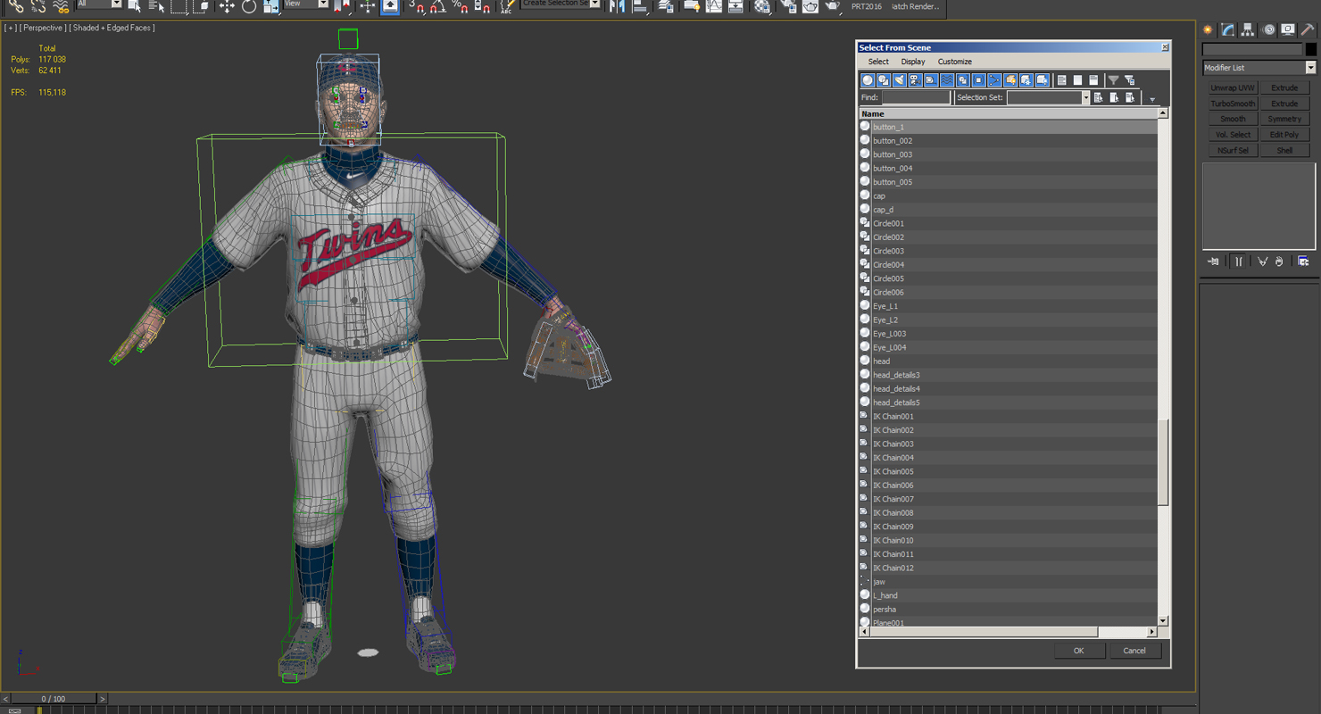1321x714 pixels.
Task: Toggle Display Lights filter in Select From Scene
Action: coord(899,80)
